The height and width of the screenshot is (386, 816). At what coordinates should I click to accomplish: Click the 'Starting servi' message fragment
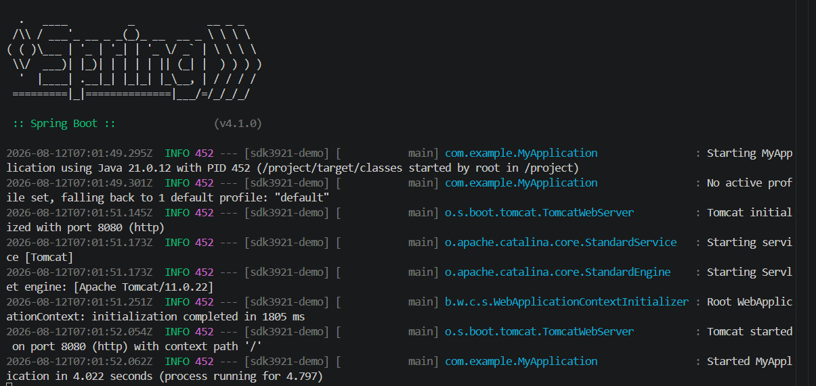750,243
